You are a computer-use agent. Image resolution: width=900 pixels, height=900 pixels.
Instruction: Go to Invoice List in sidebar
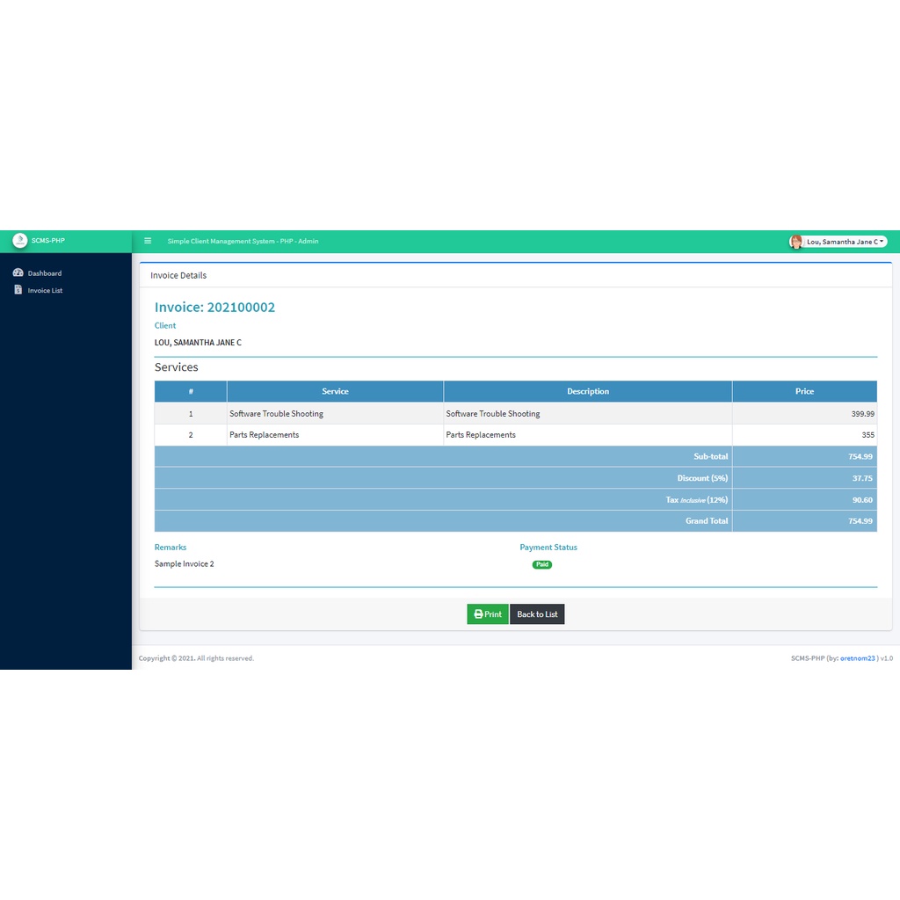(45, 290)
